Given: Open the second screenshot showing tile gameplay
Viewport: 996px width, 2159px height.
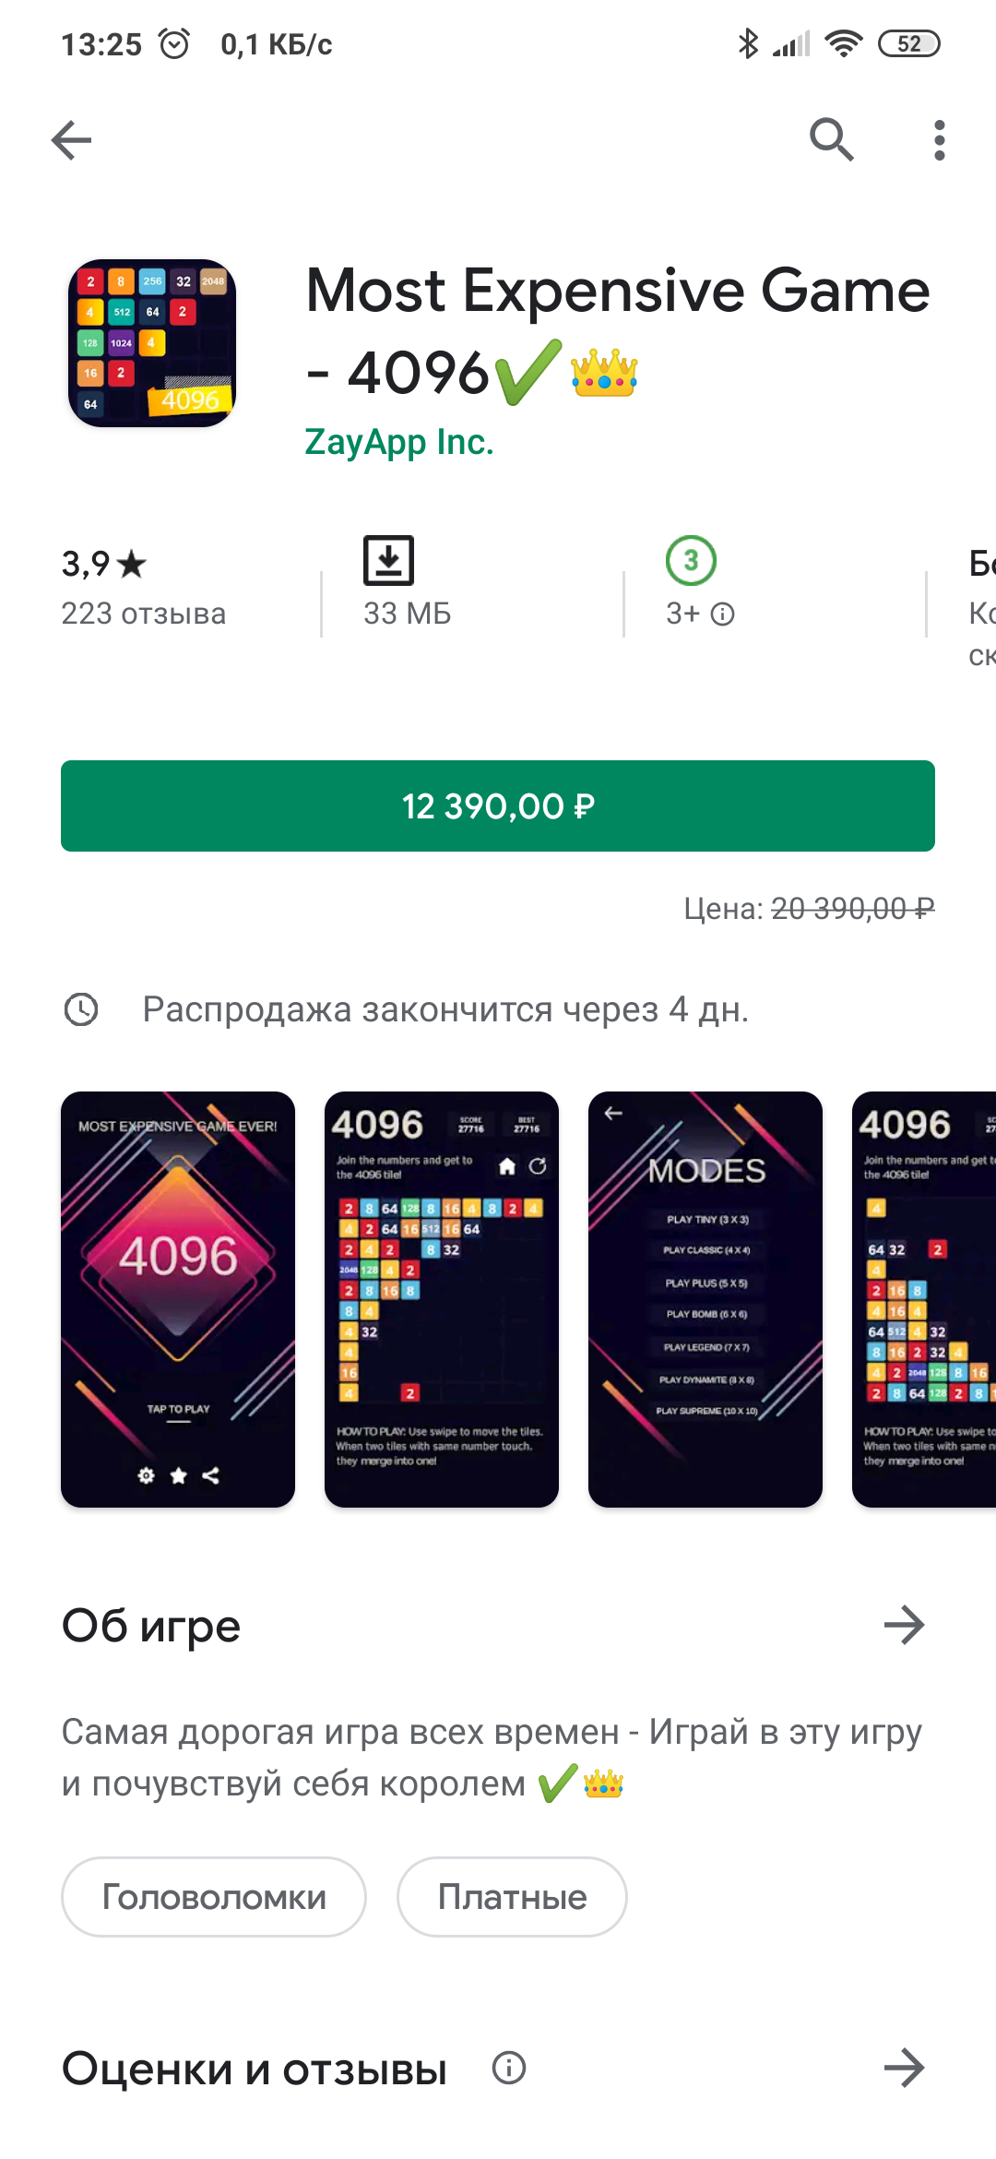Looking at the screenshot, I should [x=442, y=1299].
